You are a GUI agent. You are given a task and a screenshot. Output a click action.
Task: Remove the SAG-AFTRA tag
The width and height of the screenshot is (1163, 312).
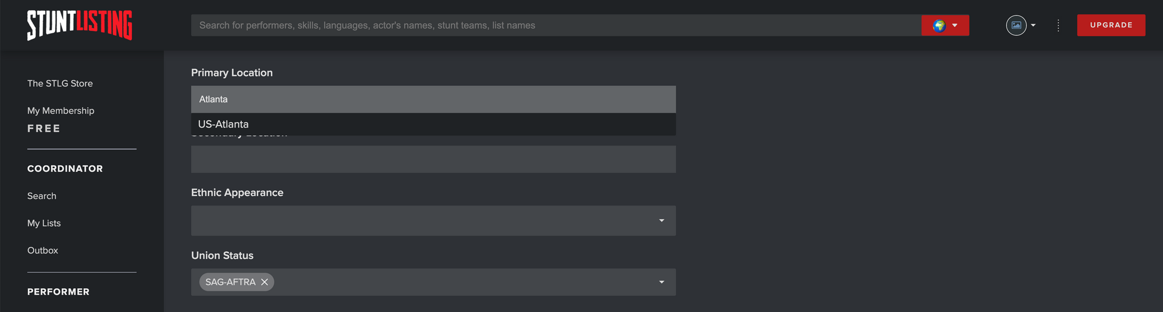point(265,282)
